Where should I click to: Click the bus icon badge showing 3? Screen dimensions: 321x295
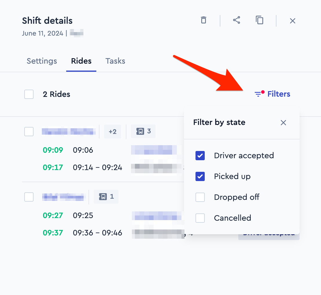pyautogui.click(x=143, y=131)
